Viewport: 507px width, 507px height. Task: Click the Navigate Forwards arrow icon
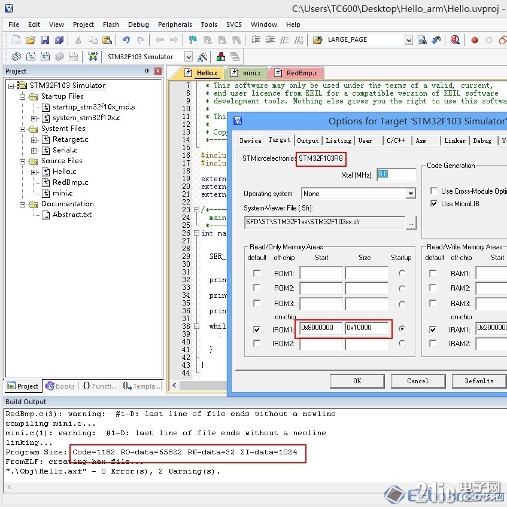point(174,40)
